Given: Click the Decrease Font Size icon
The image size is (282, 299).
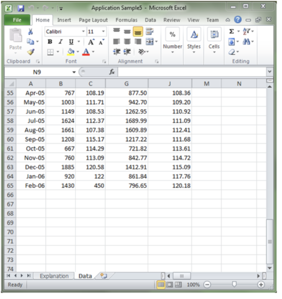Looking at the screenshot, I should pos(102,42).
